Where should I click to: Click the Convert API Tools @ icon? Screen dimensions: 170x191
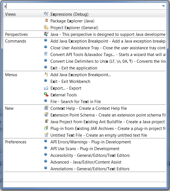pos(46,54)
